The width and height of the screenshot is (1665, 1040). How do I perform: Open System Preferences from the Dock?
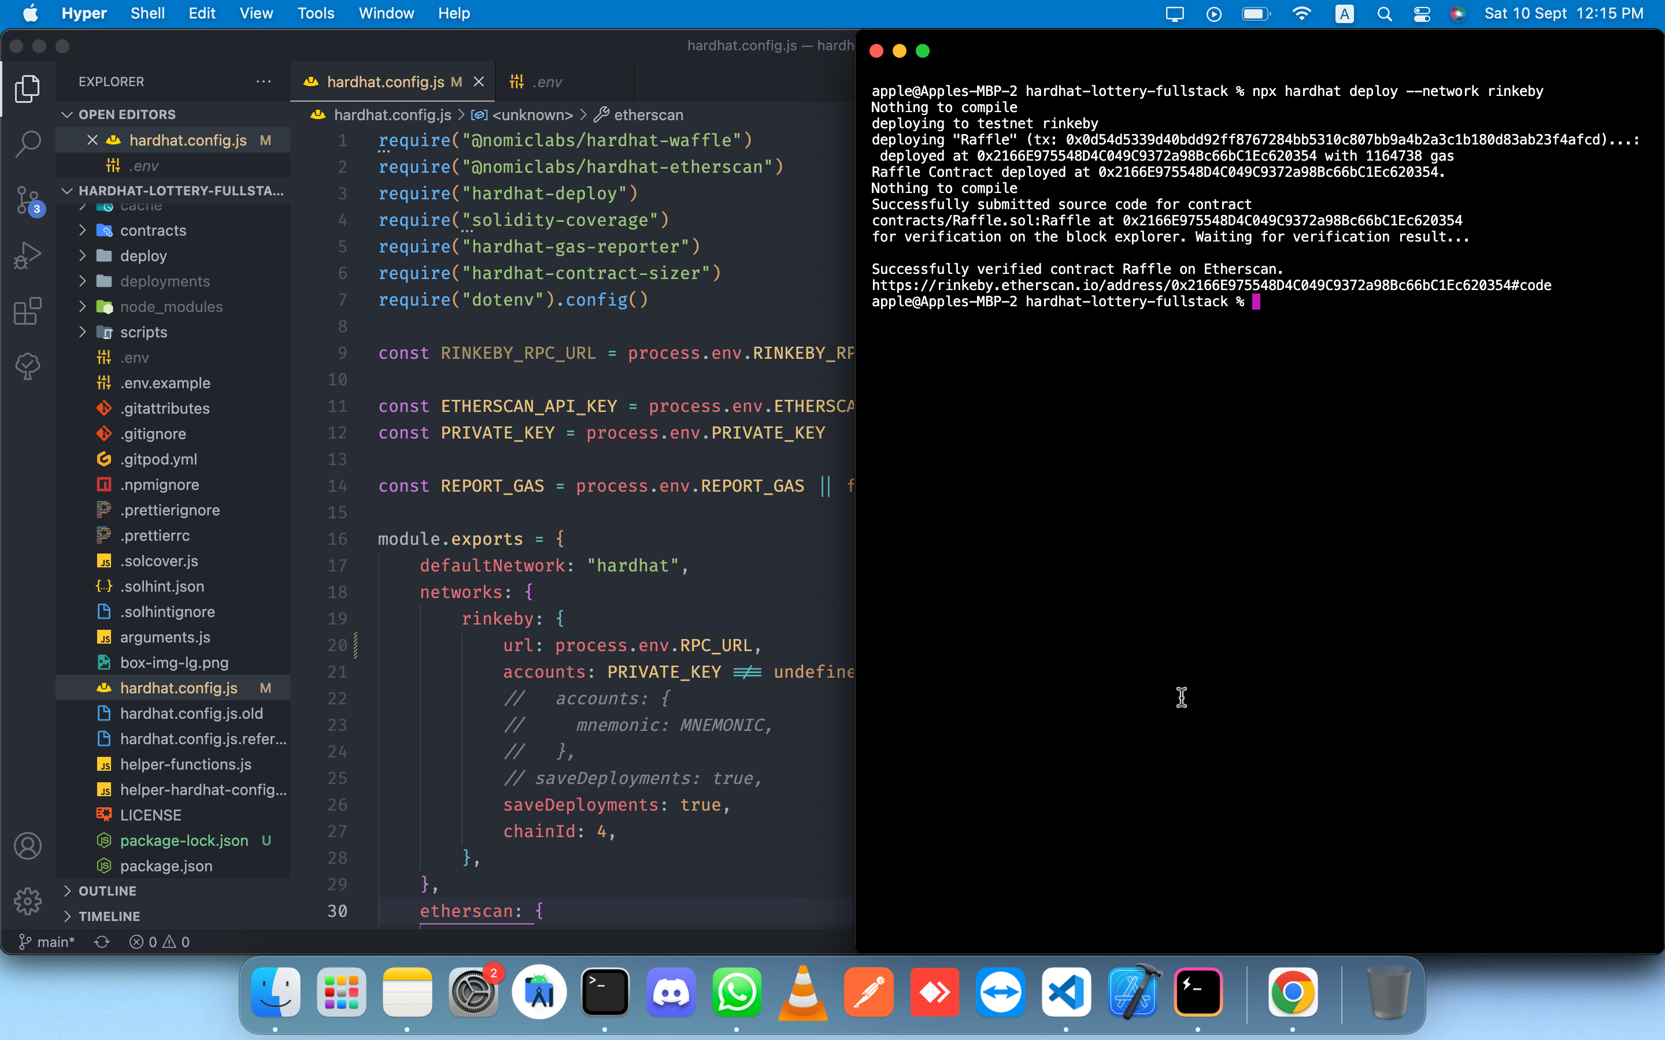pos(473,992)
